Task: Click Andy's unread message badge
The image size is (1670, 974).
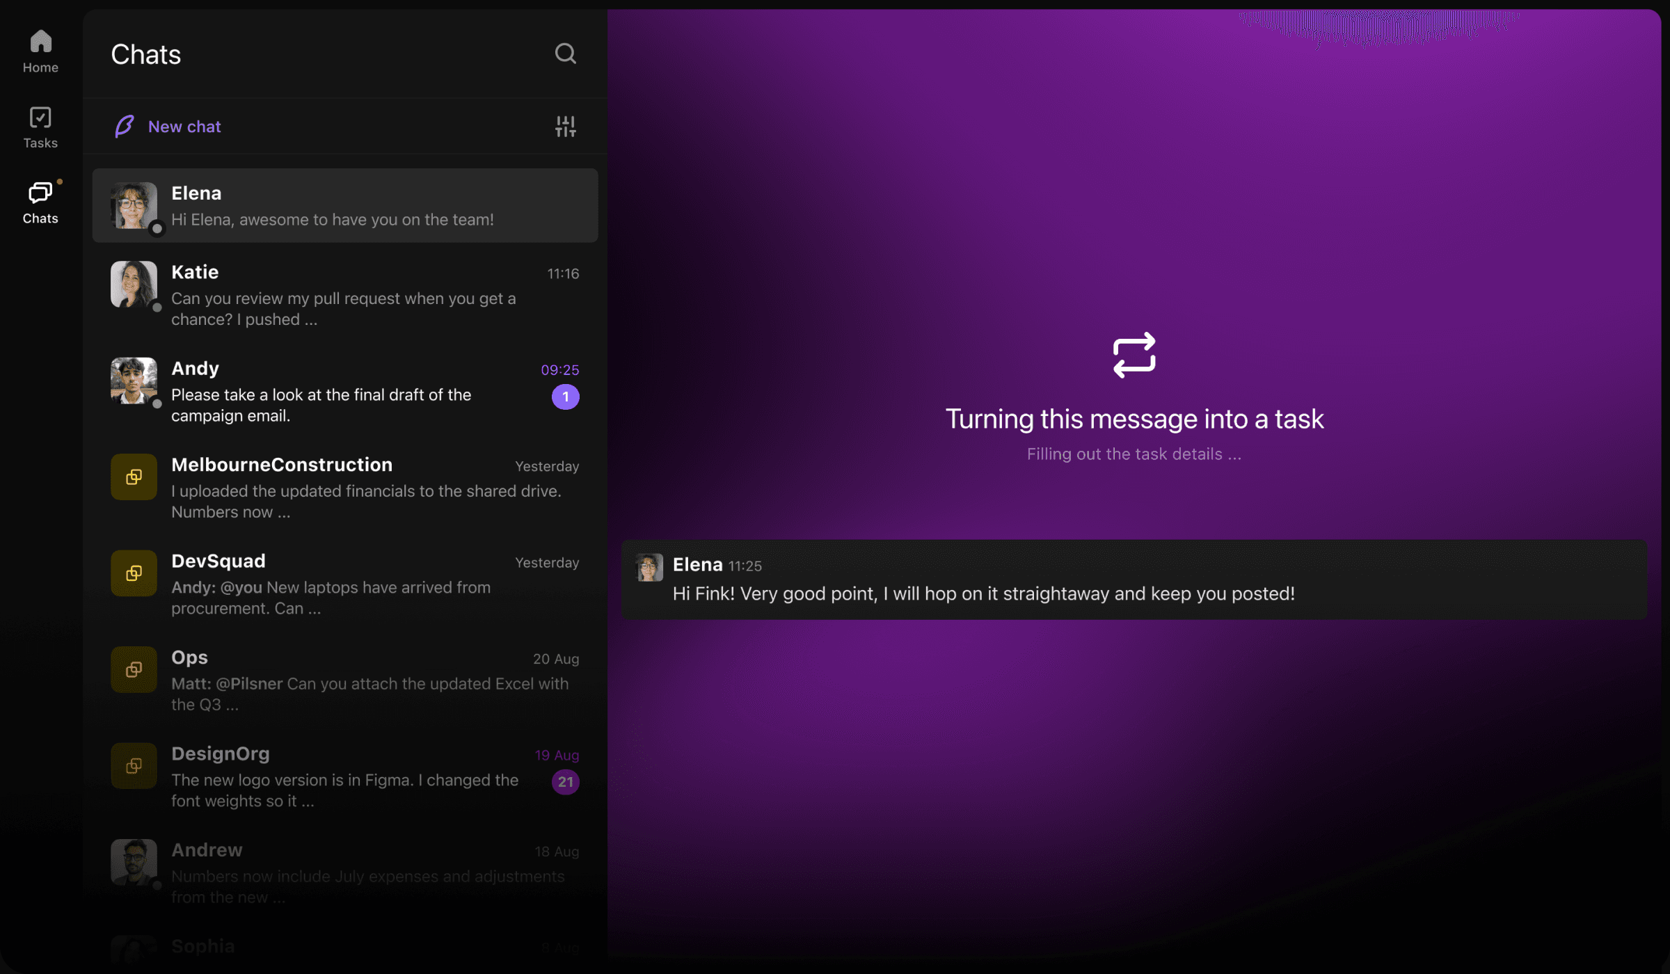Action: (566, 397)
